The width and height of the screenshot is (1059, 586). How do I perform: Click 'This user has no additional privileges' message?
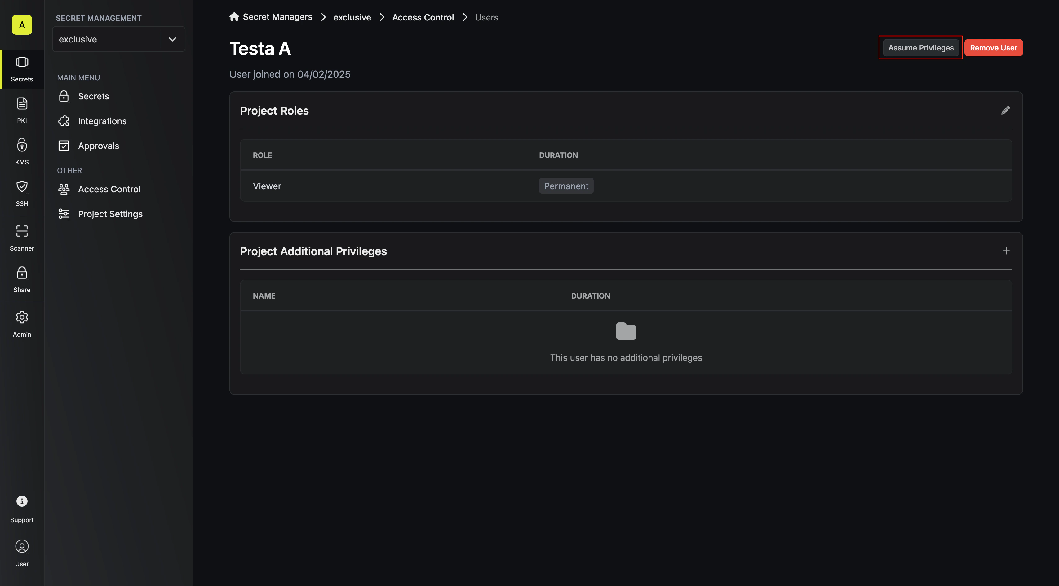tap(626, 358)
